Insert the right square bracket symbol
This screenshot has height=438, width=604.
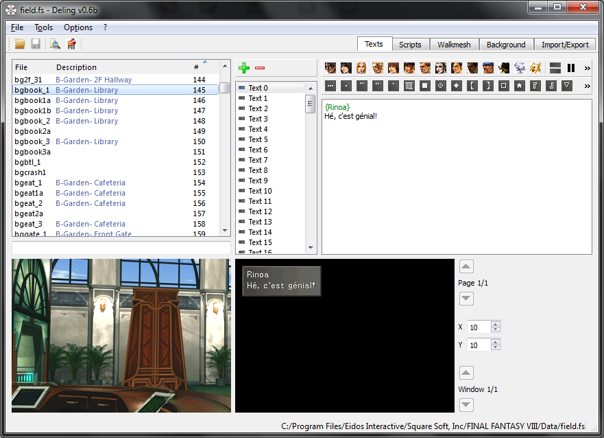[x=488, y=86]
